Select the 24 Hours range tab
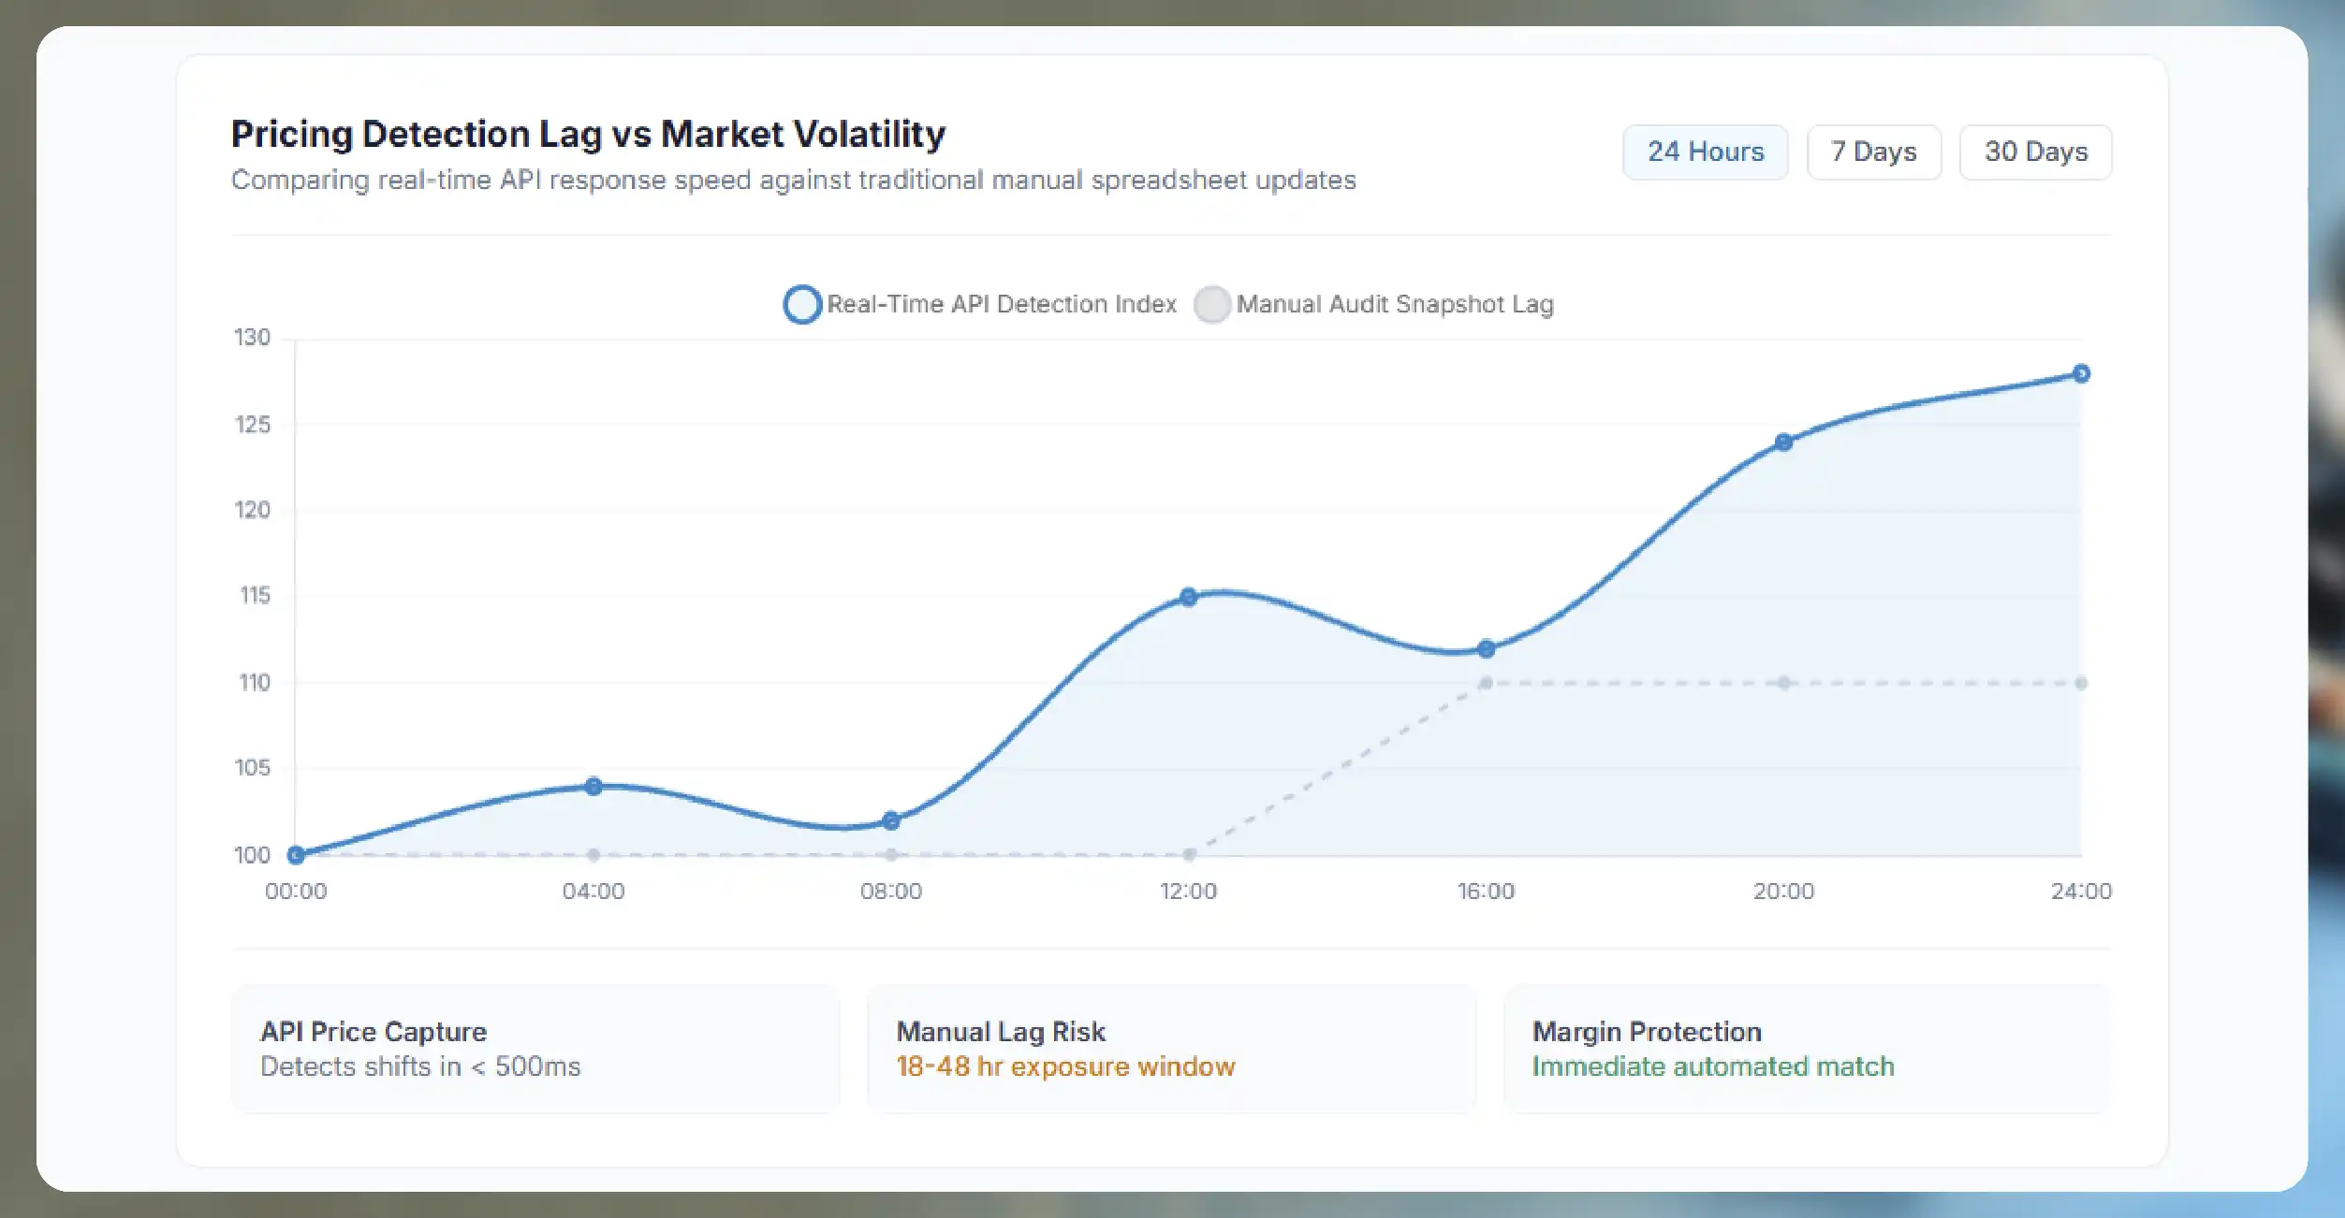The height and width of the screenshot is (1218, 2345). (1705, 152)
